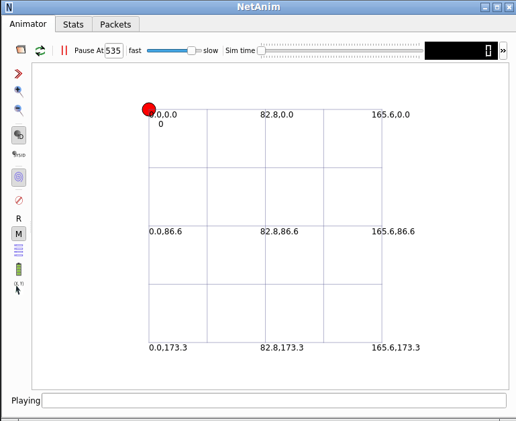
Task: Minimize the NetAnim window
Action: click(x=485, y=7)
